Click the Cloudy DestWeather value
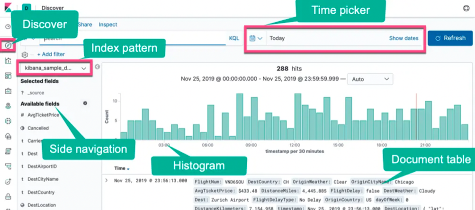The image size is (475, 210). click(x=427, y=191)
